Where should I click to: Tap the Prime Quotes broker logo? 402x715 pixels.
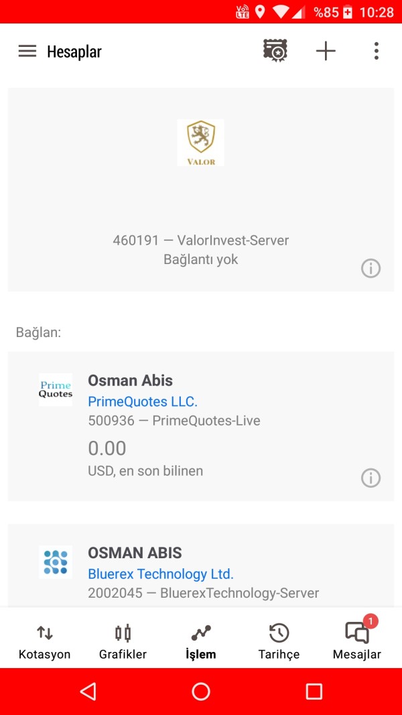point(56,389)
